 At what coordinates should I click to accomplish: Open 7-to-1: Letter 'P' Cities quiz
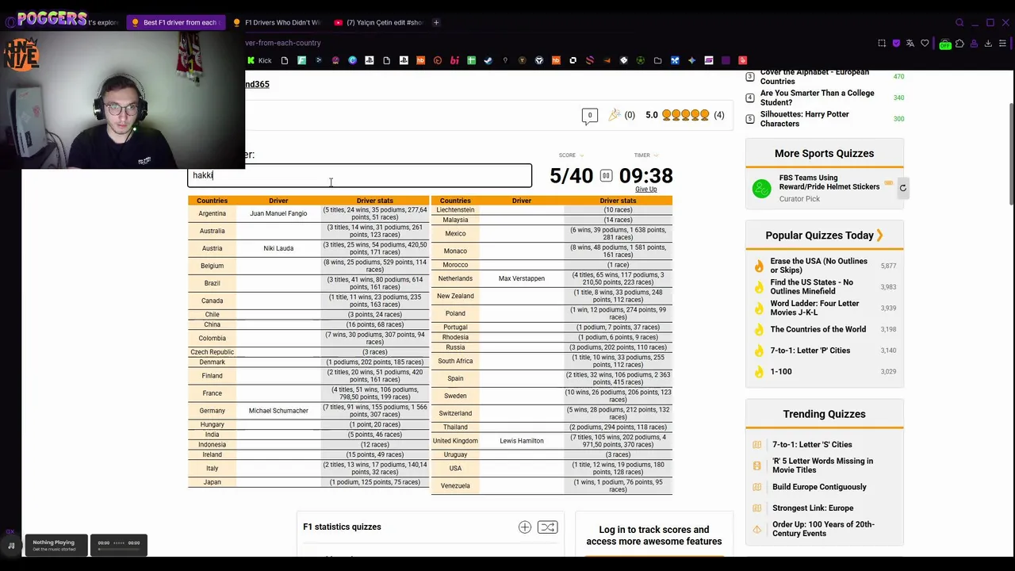pyautogui.click(x=810, y=351)
